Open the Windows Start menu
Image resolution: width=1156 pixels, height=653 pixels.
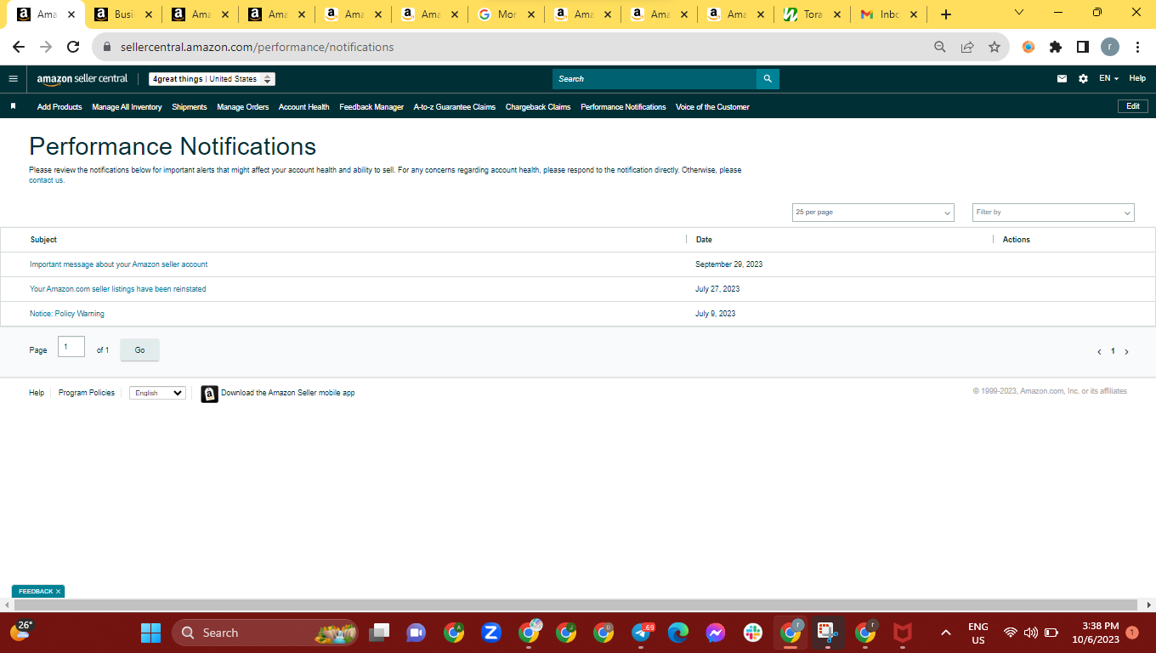[x=150, y=633]
